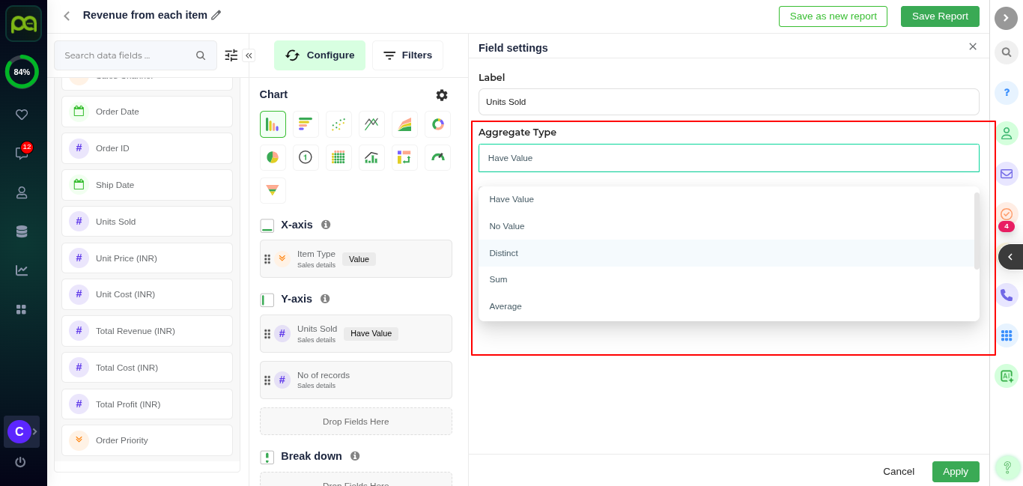The image size is (1023, 486).
Task: Open the Filters tab
Action: point(407,55)
